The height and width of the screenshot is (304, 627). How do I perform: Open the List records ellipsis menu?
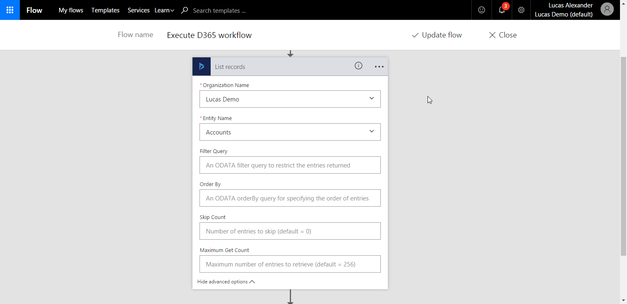pos(379,67)
